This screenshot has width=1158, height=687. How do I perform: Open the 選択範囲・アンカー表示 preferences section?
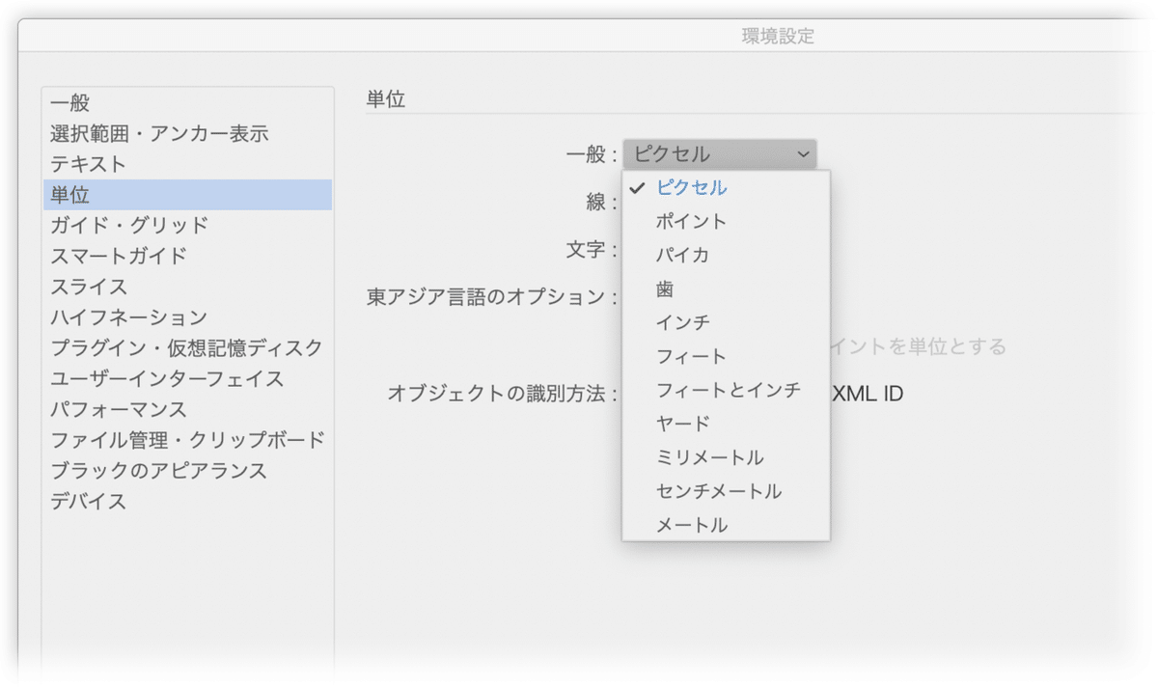pyautogui.click(x=159, y=133)
